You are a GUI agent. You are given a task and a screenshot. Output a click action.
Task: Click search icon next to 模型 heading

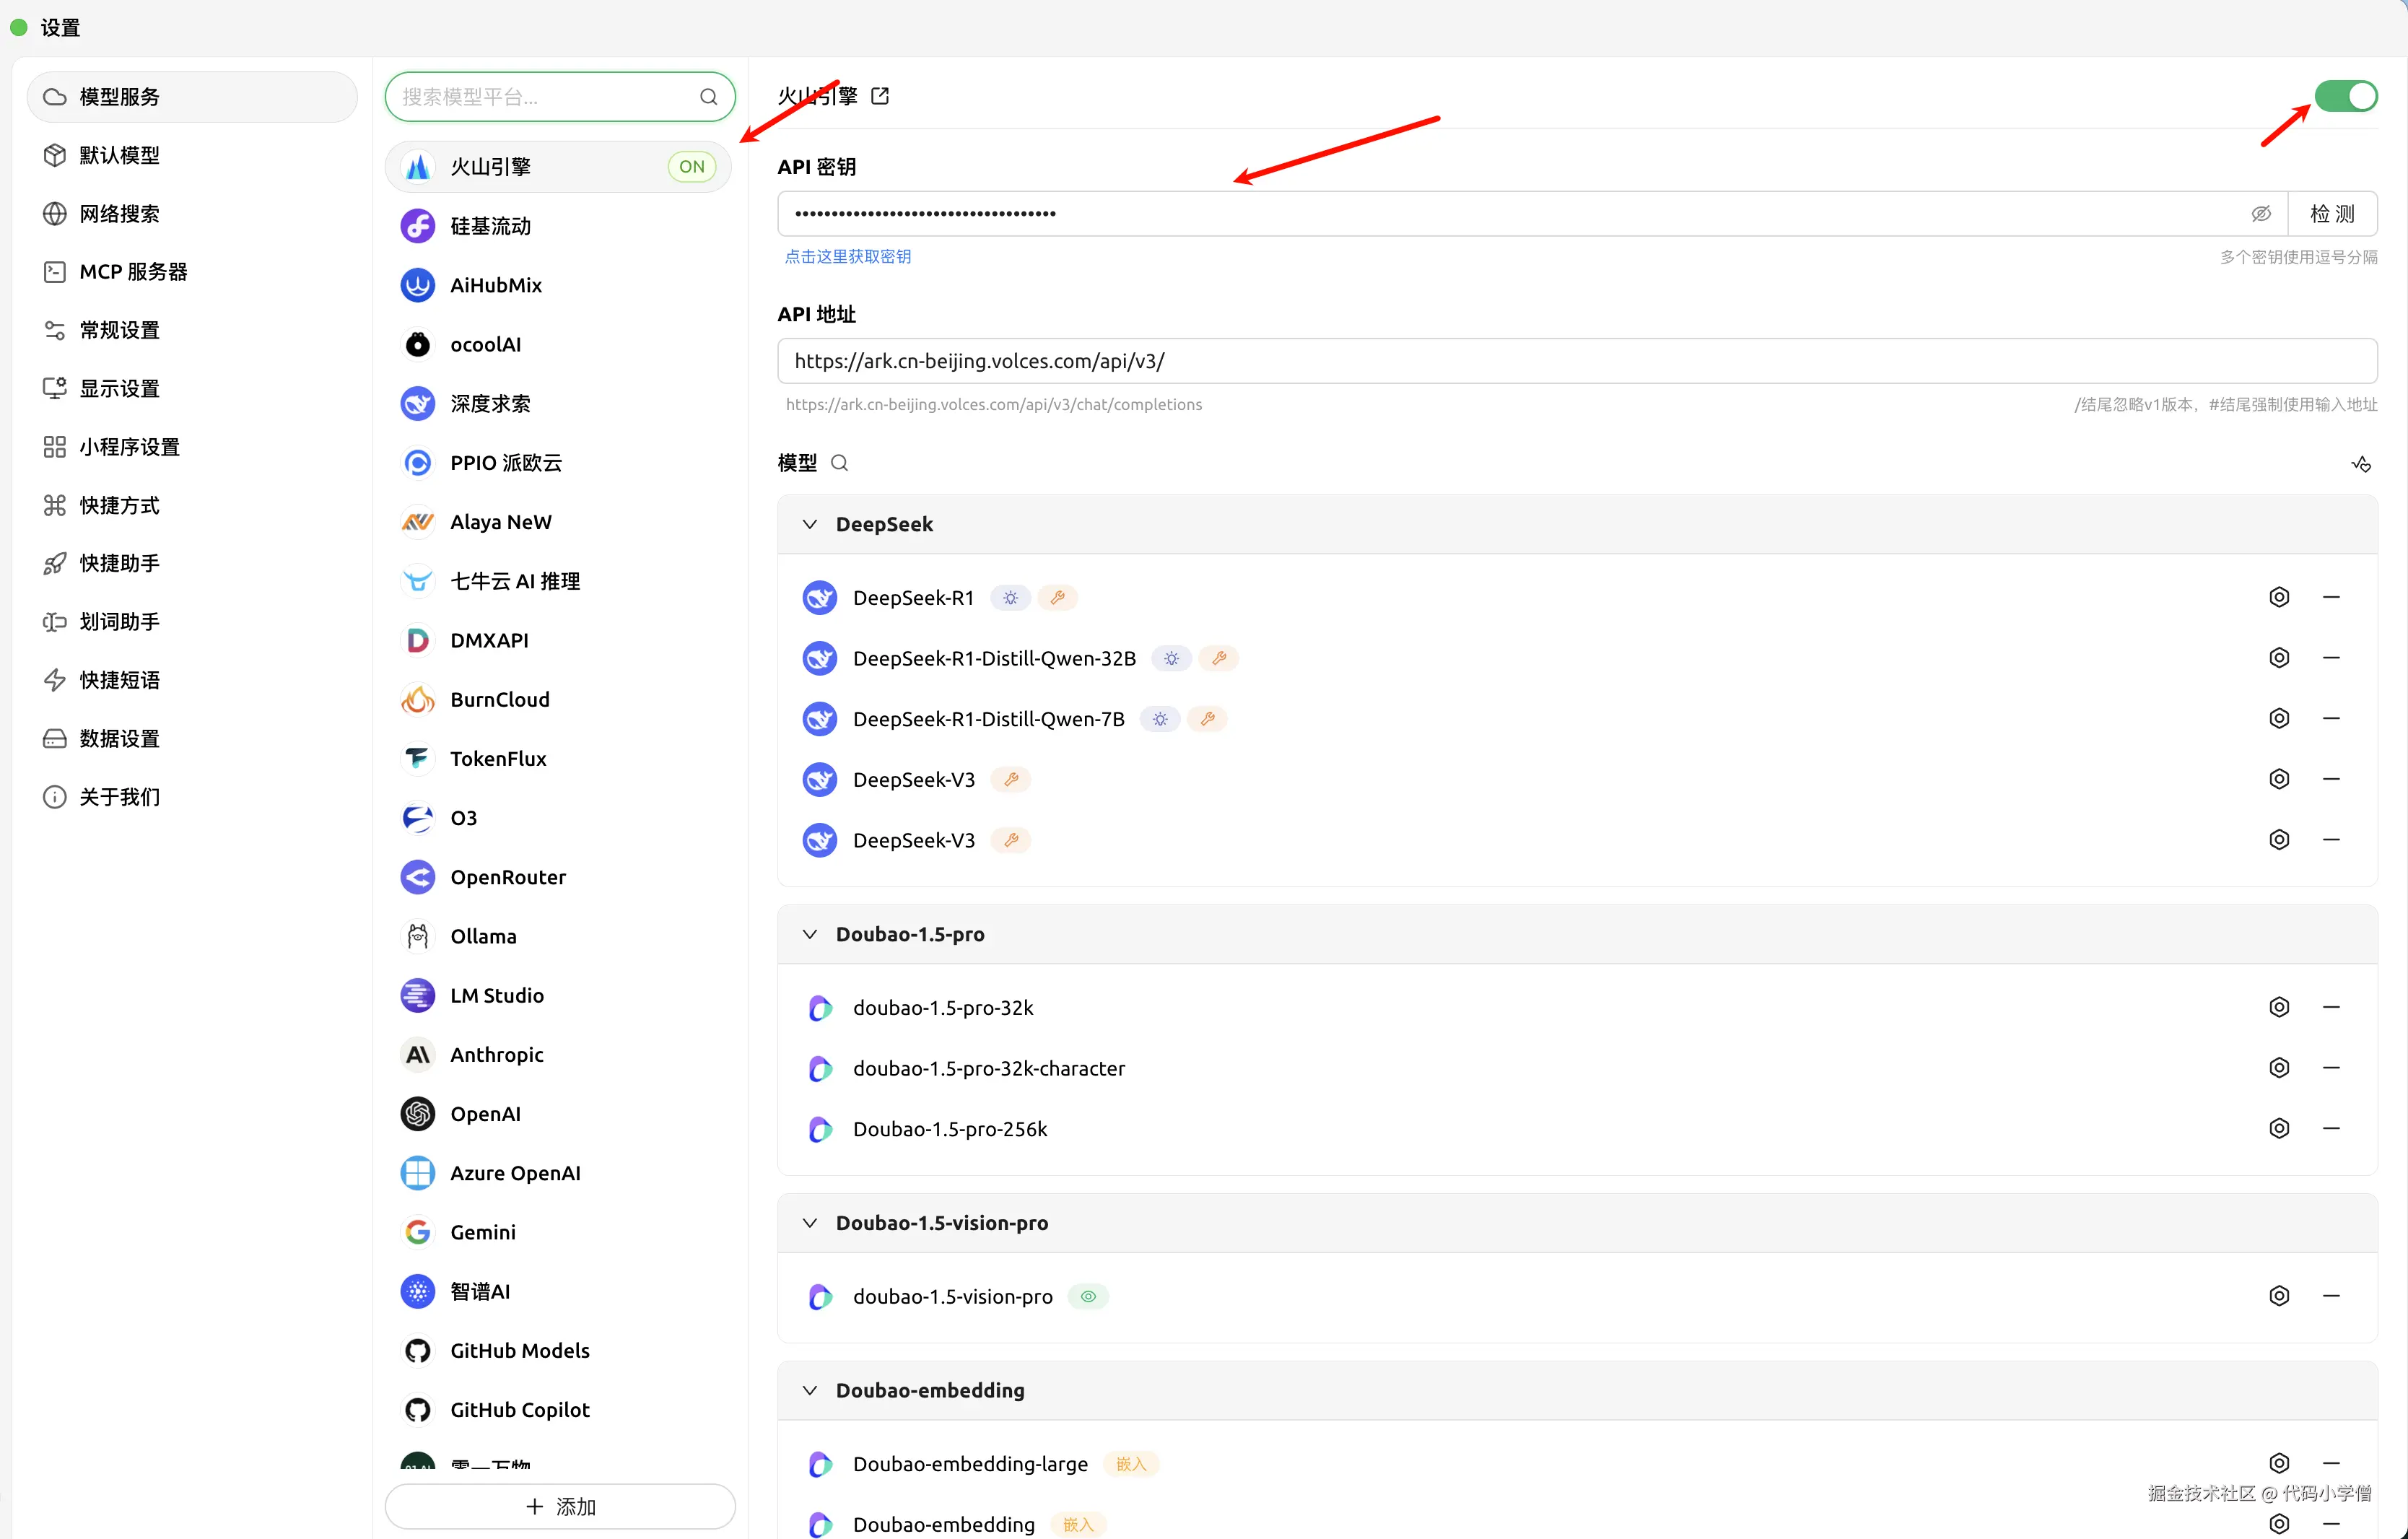pyautogui.click(x=839, y=463)
